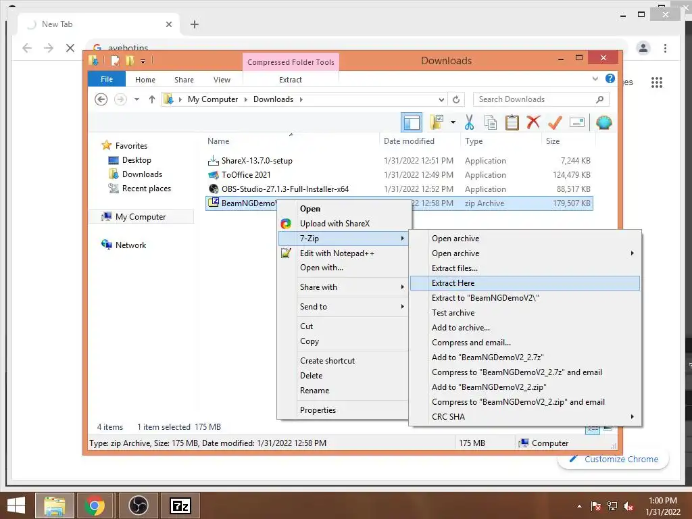Open the Google apps grid icon
The height and width of the screenshot is (519, 692).
[657, 82]
